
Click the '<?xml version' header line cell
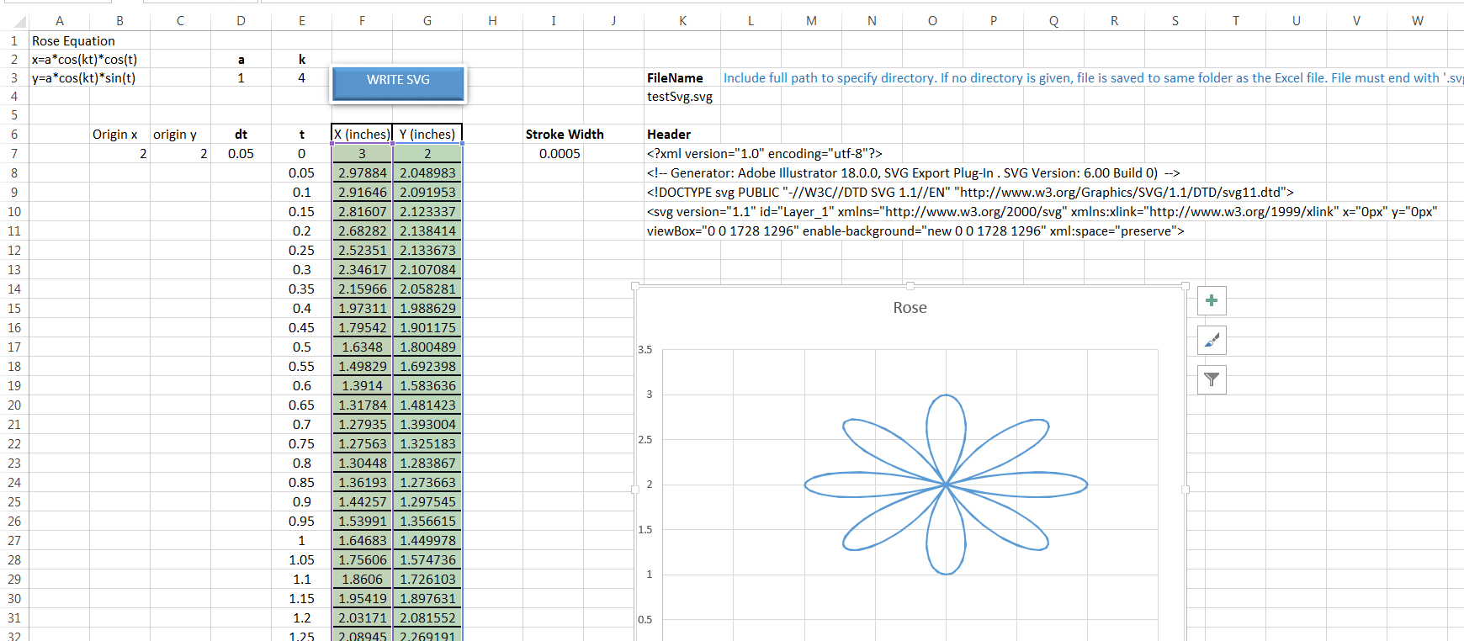764,154
